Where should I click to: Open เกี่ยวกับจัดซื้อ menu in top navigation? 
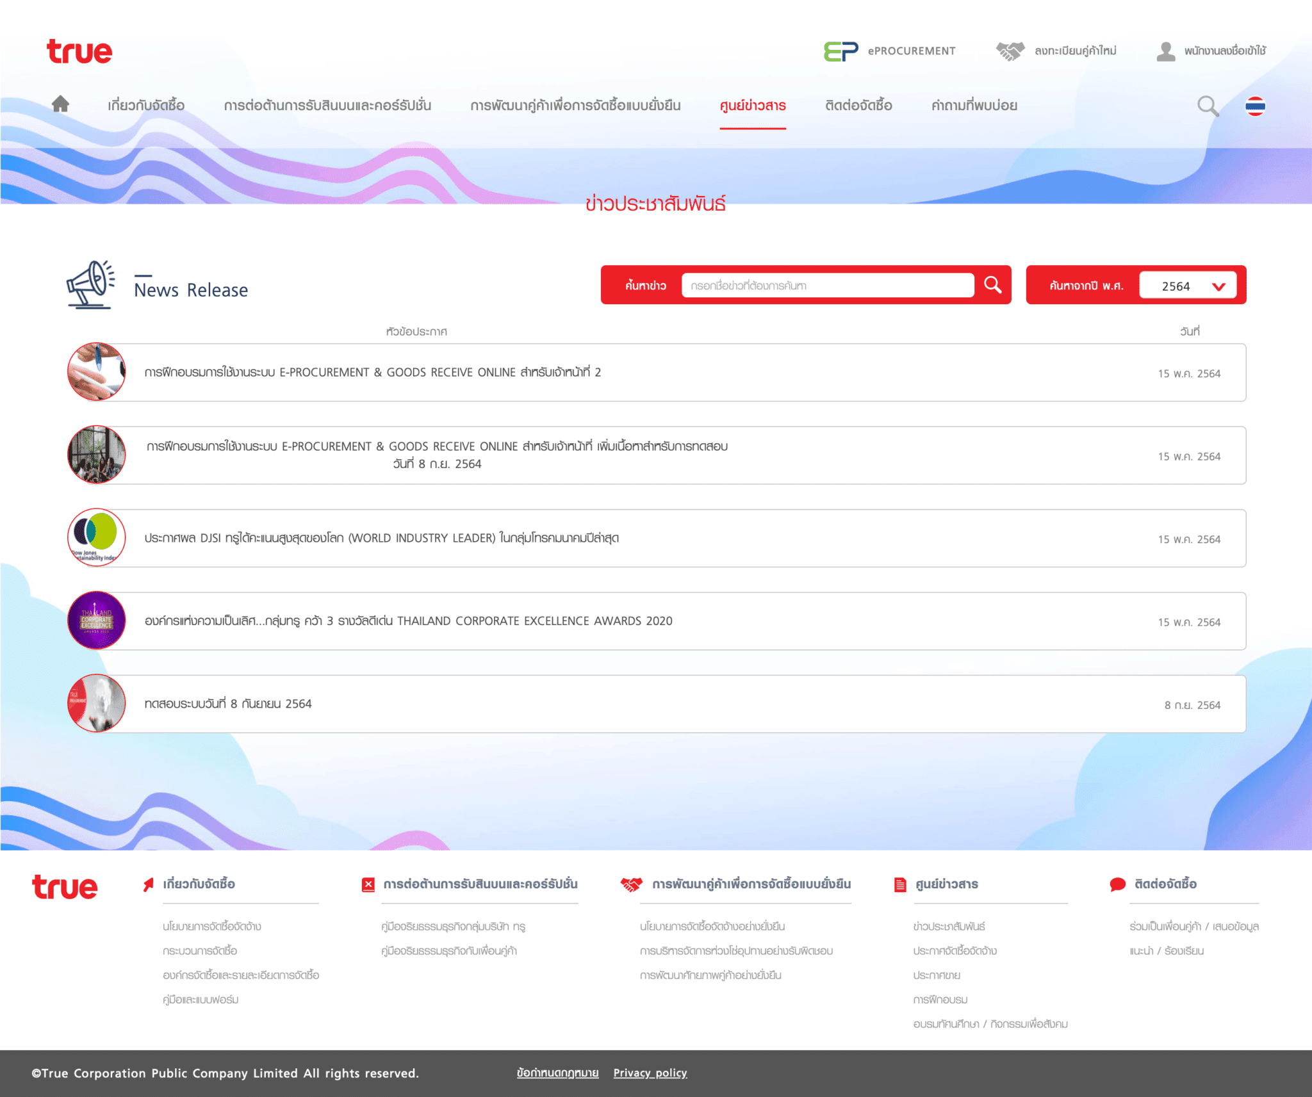pos(146,106)
